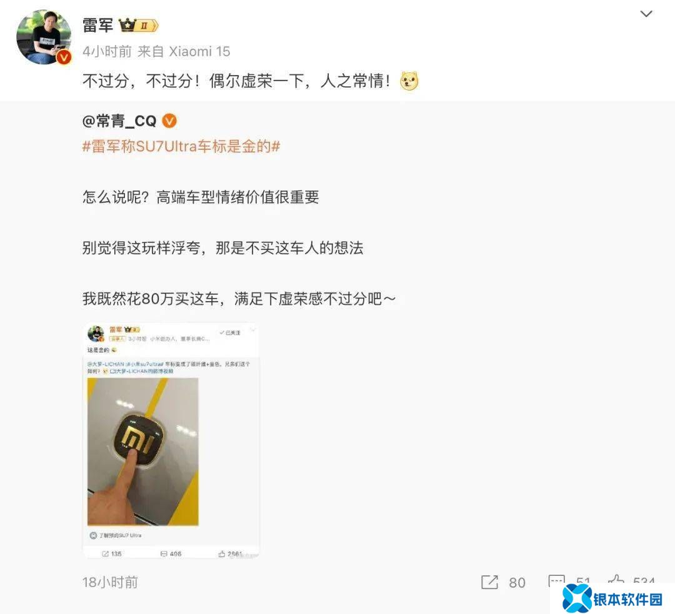Click the 18小时前 repost timestamp

coord(110,582)
